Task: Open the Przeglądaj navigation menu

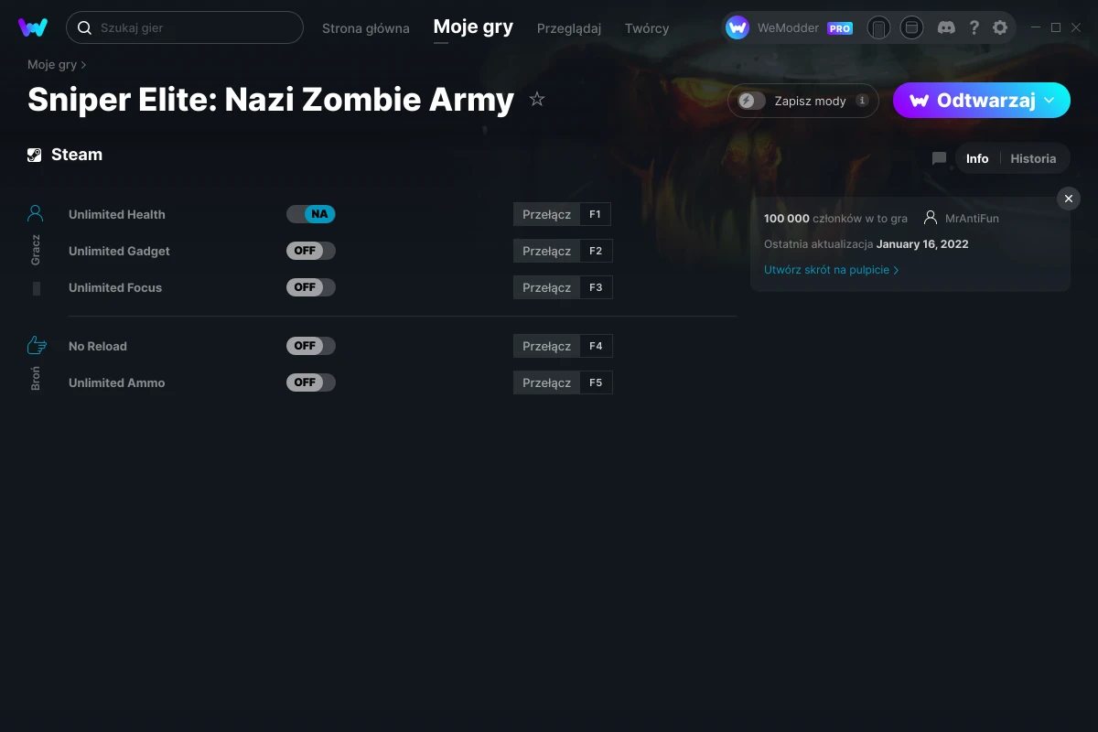Action: pos(568,28)
